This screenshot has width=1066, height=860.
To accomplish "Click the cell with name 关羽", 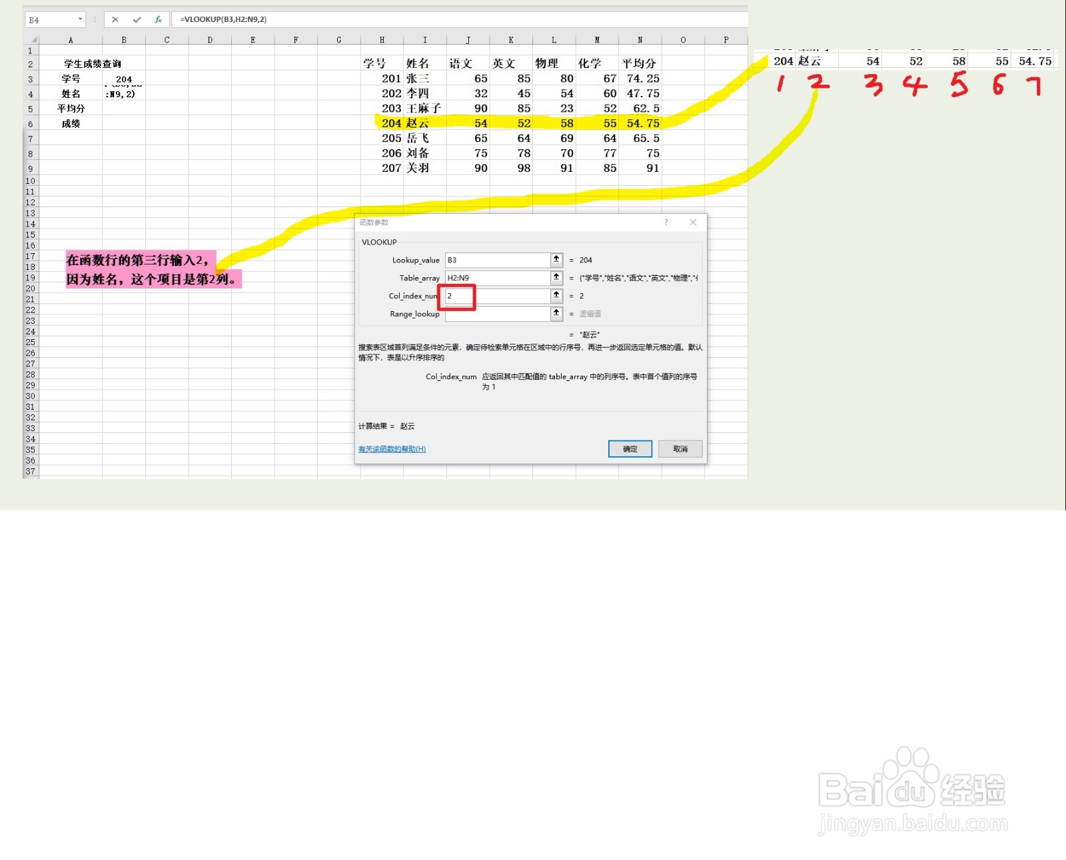I will point(425,169).
